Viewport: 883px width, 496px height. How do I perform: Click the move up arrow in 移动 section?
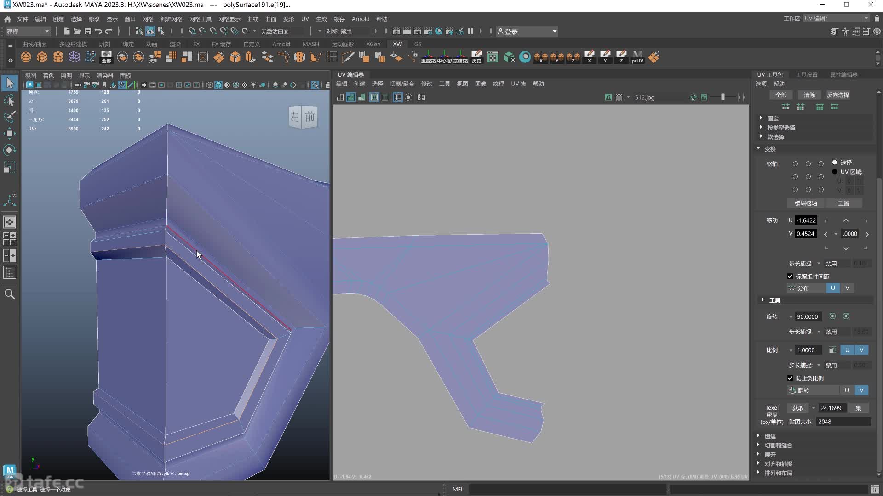tap(846, 220)
